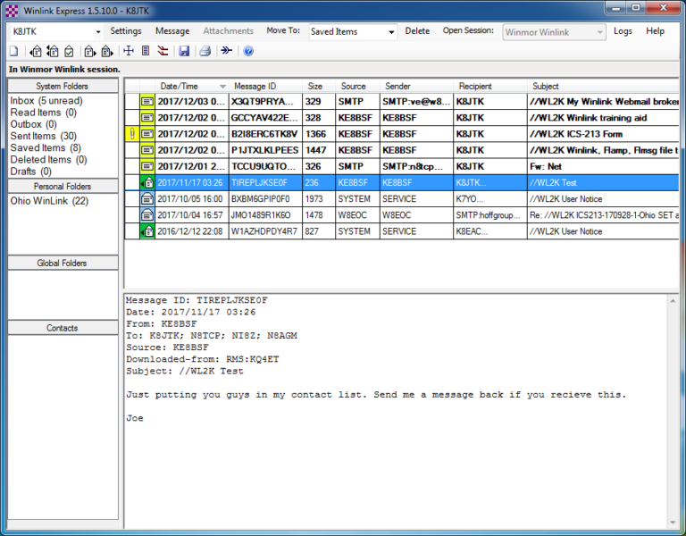
Task: Select the '//WL2K ICS-213 Form' message subject
Action: point(576,134)
